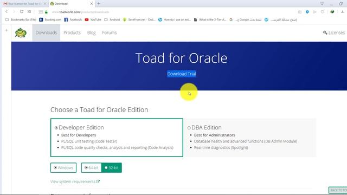Open the sidebar plus icon at left

coord(7,30)
